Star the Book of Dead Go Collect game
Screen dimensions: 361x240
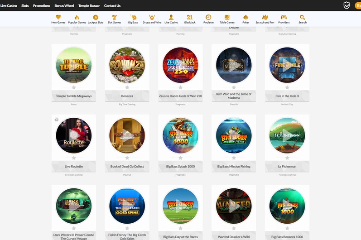(127, 158)
